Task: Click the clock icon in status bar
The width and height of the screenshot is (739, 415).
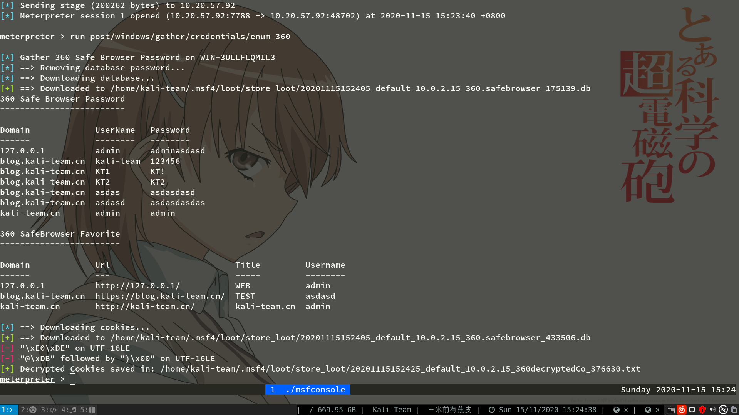Action: [492, 410]
